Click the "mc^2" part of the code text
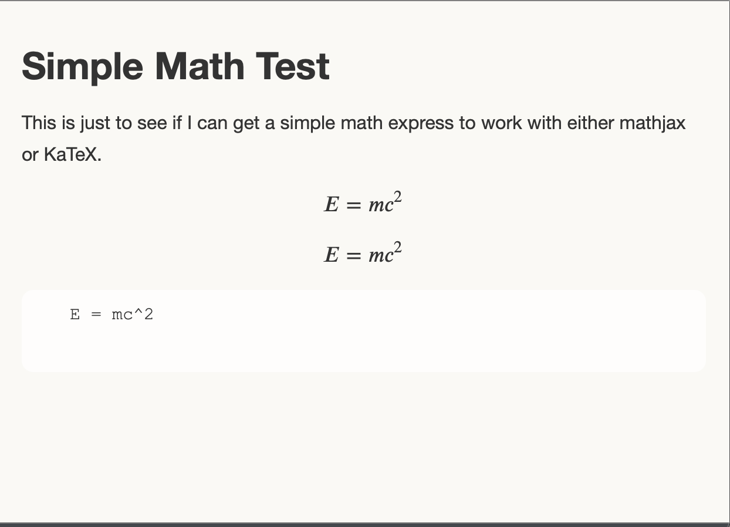 [133, 315]
